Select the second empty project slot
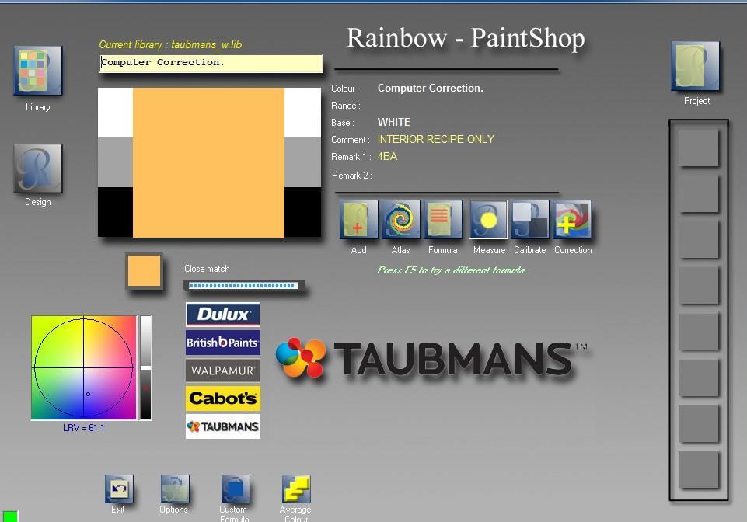747x522 pixels. [698, 194]
